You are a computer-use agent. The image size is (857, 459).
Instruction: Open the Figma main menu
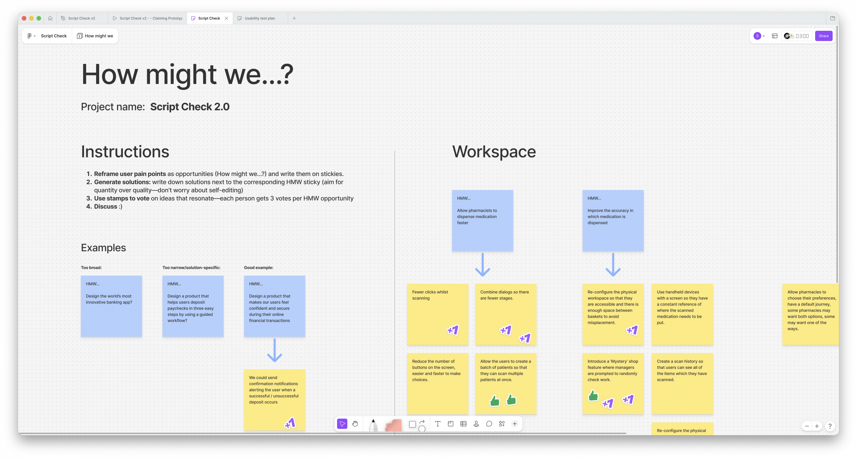[x=31, y=36]
